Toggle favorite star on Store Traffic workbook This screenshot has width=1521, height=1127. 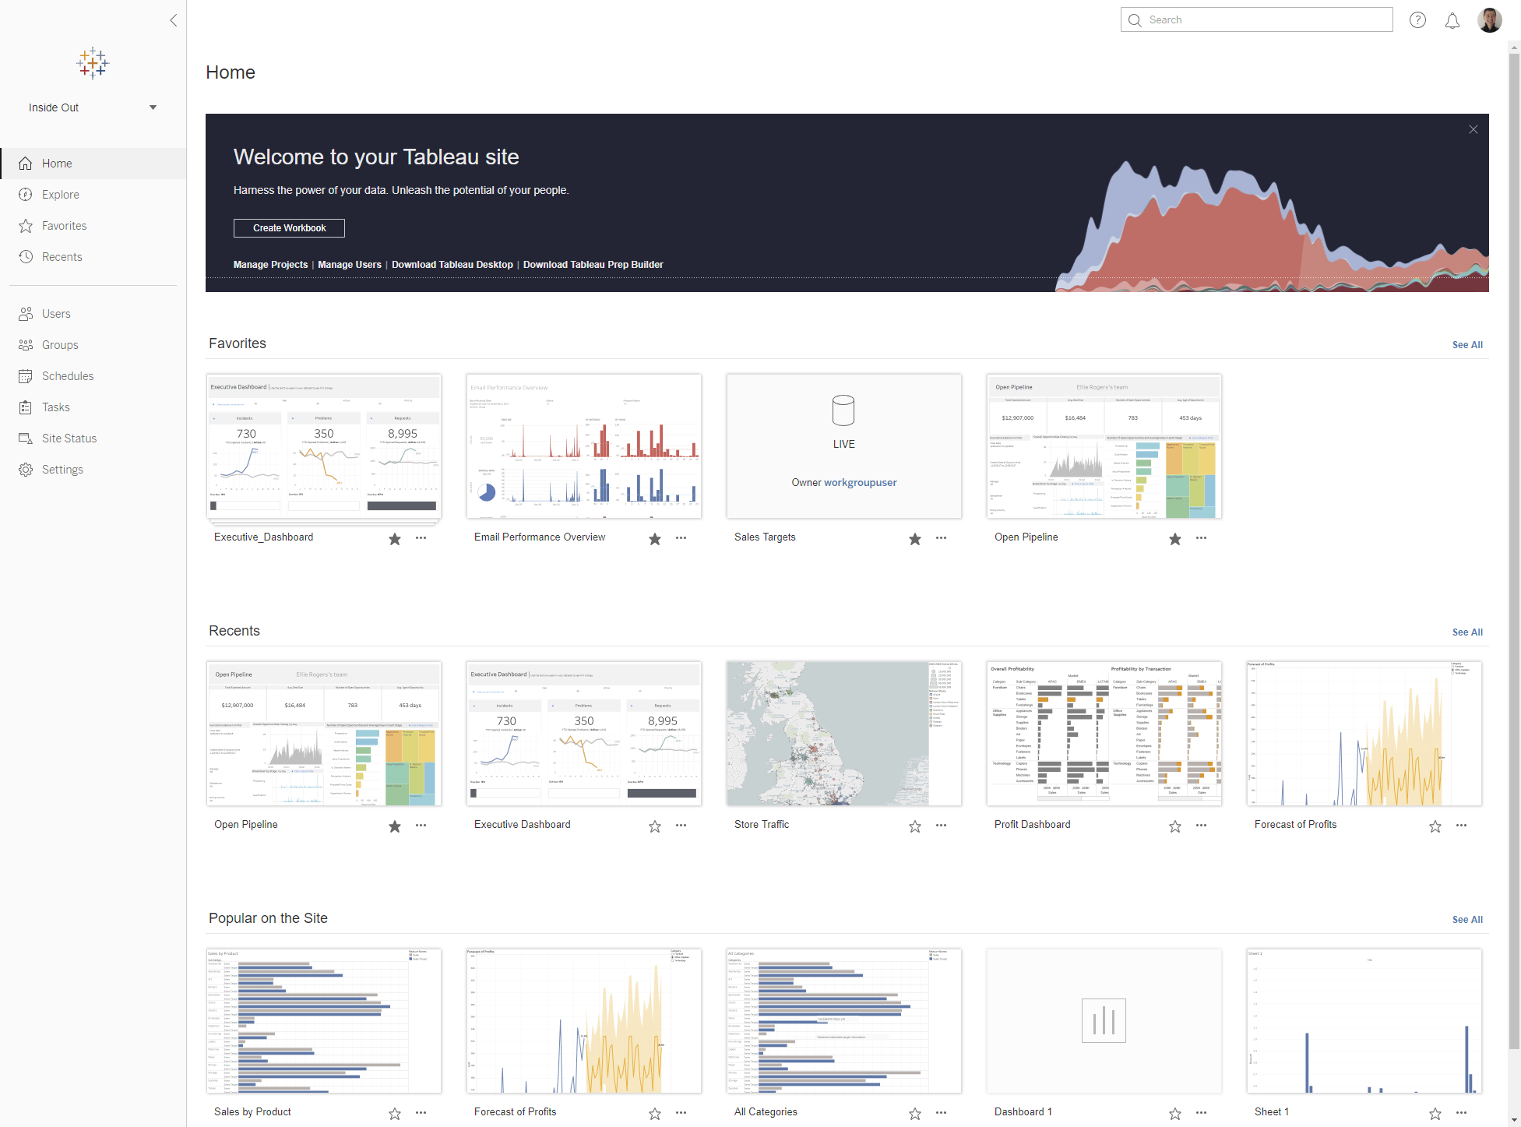(x=915, y=826)
